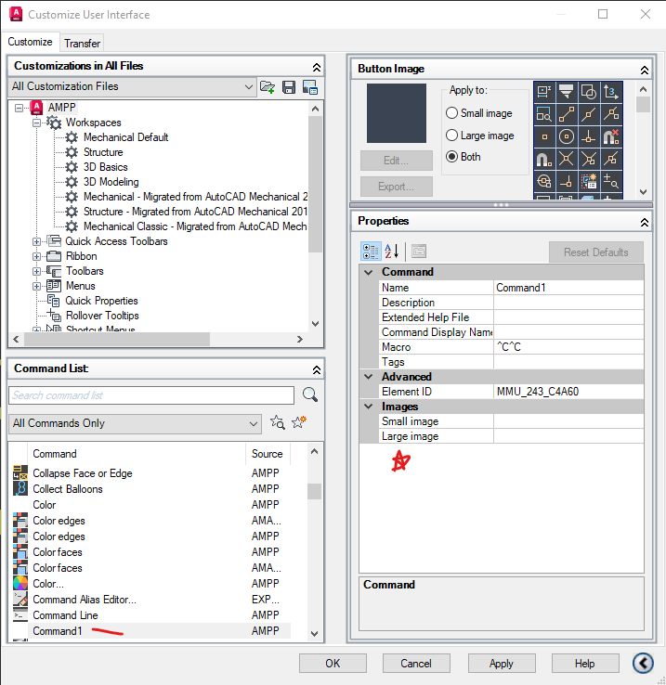
Task: Click the Apply button
Action: 502,664
